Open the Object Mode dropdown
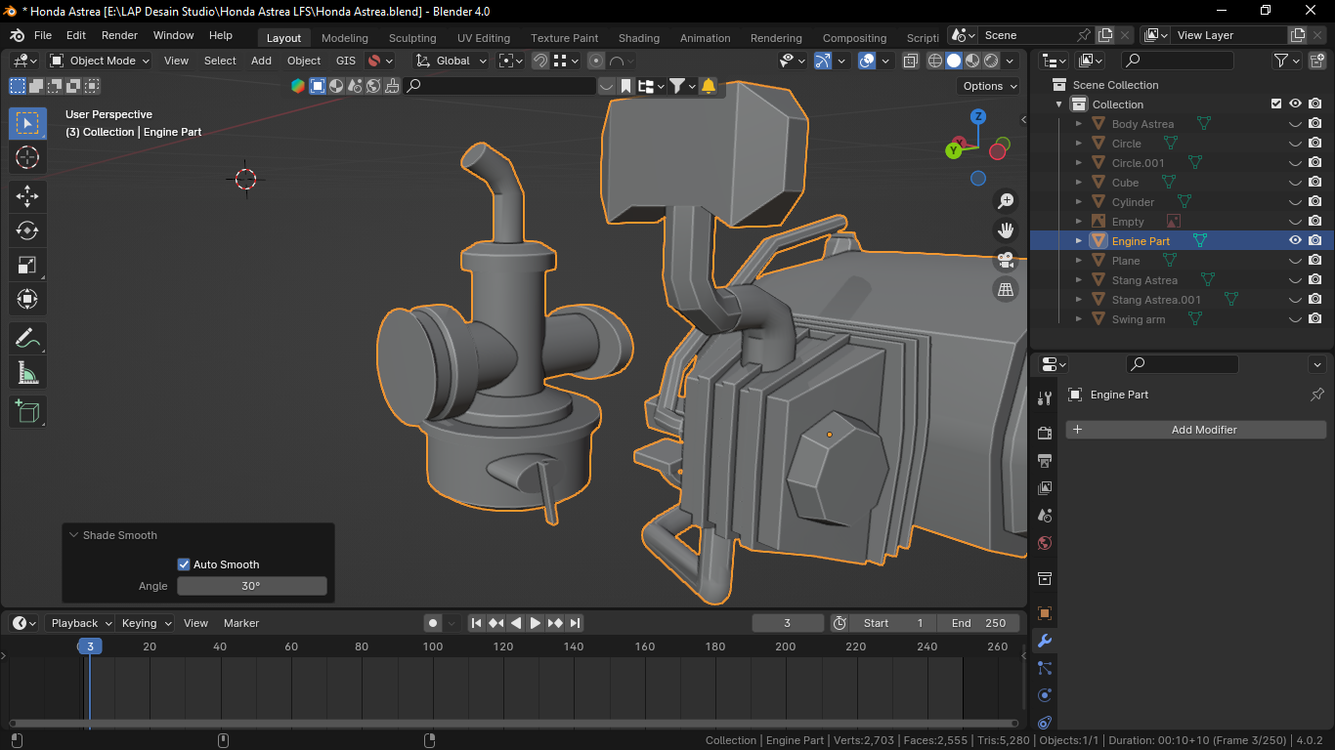The image size is (1335, 750). pos(100,61)
